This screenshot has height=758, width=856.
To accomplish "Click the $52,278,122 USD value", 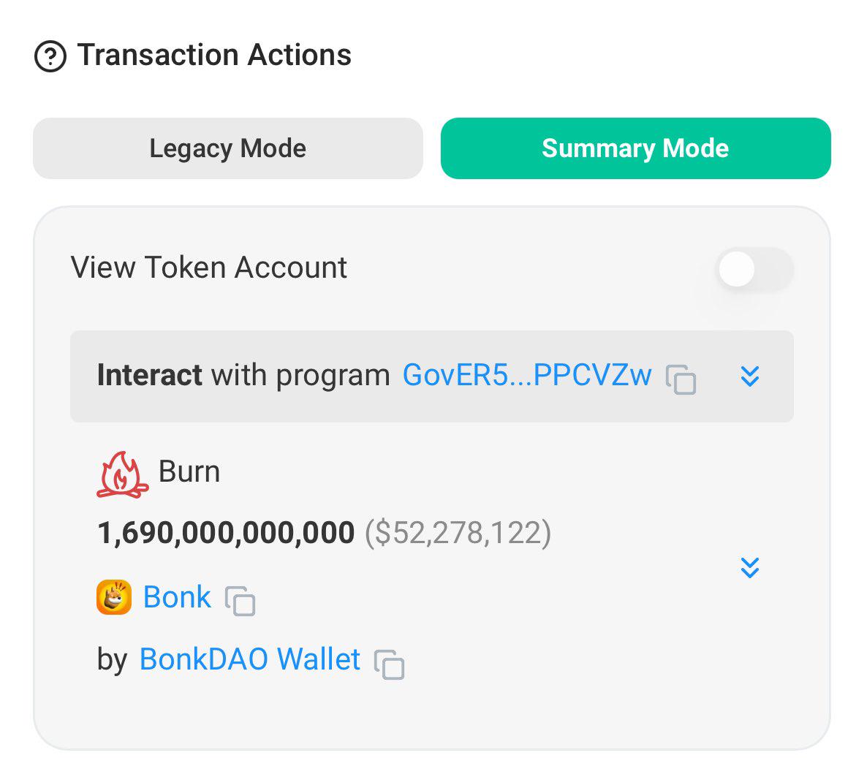I will [x=458, y=533].
